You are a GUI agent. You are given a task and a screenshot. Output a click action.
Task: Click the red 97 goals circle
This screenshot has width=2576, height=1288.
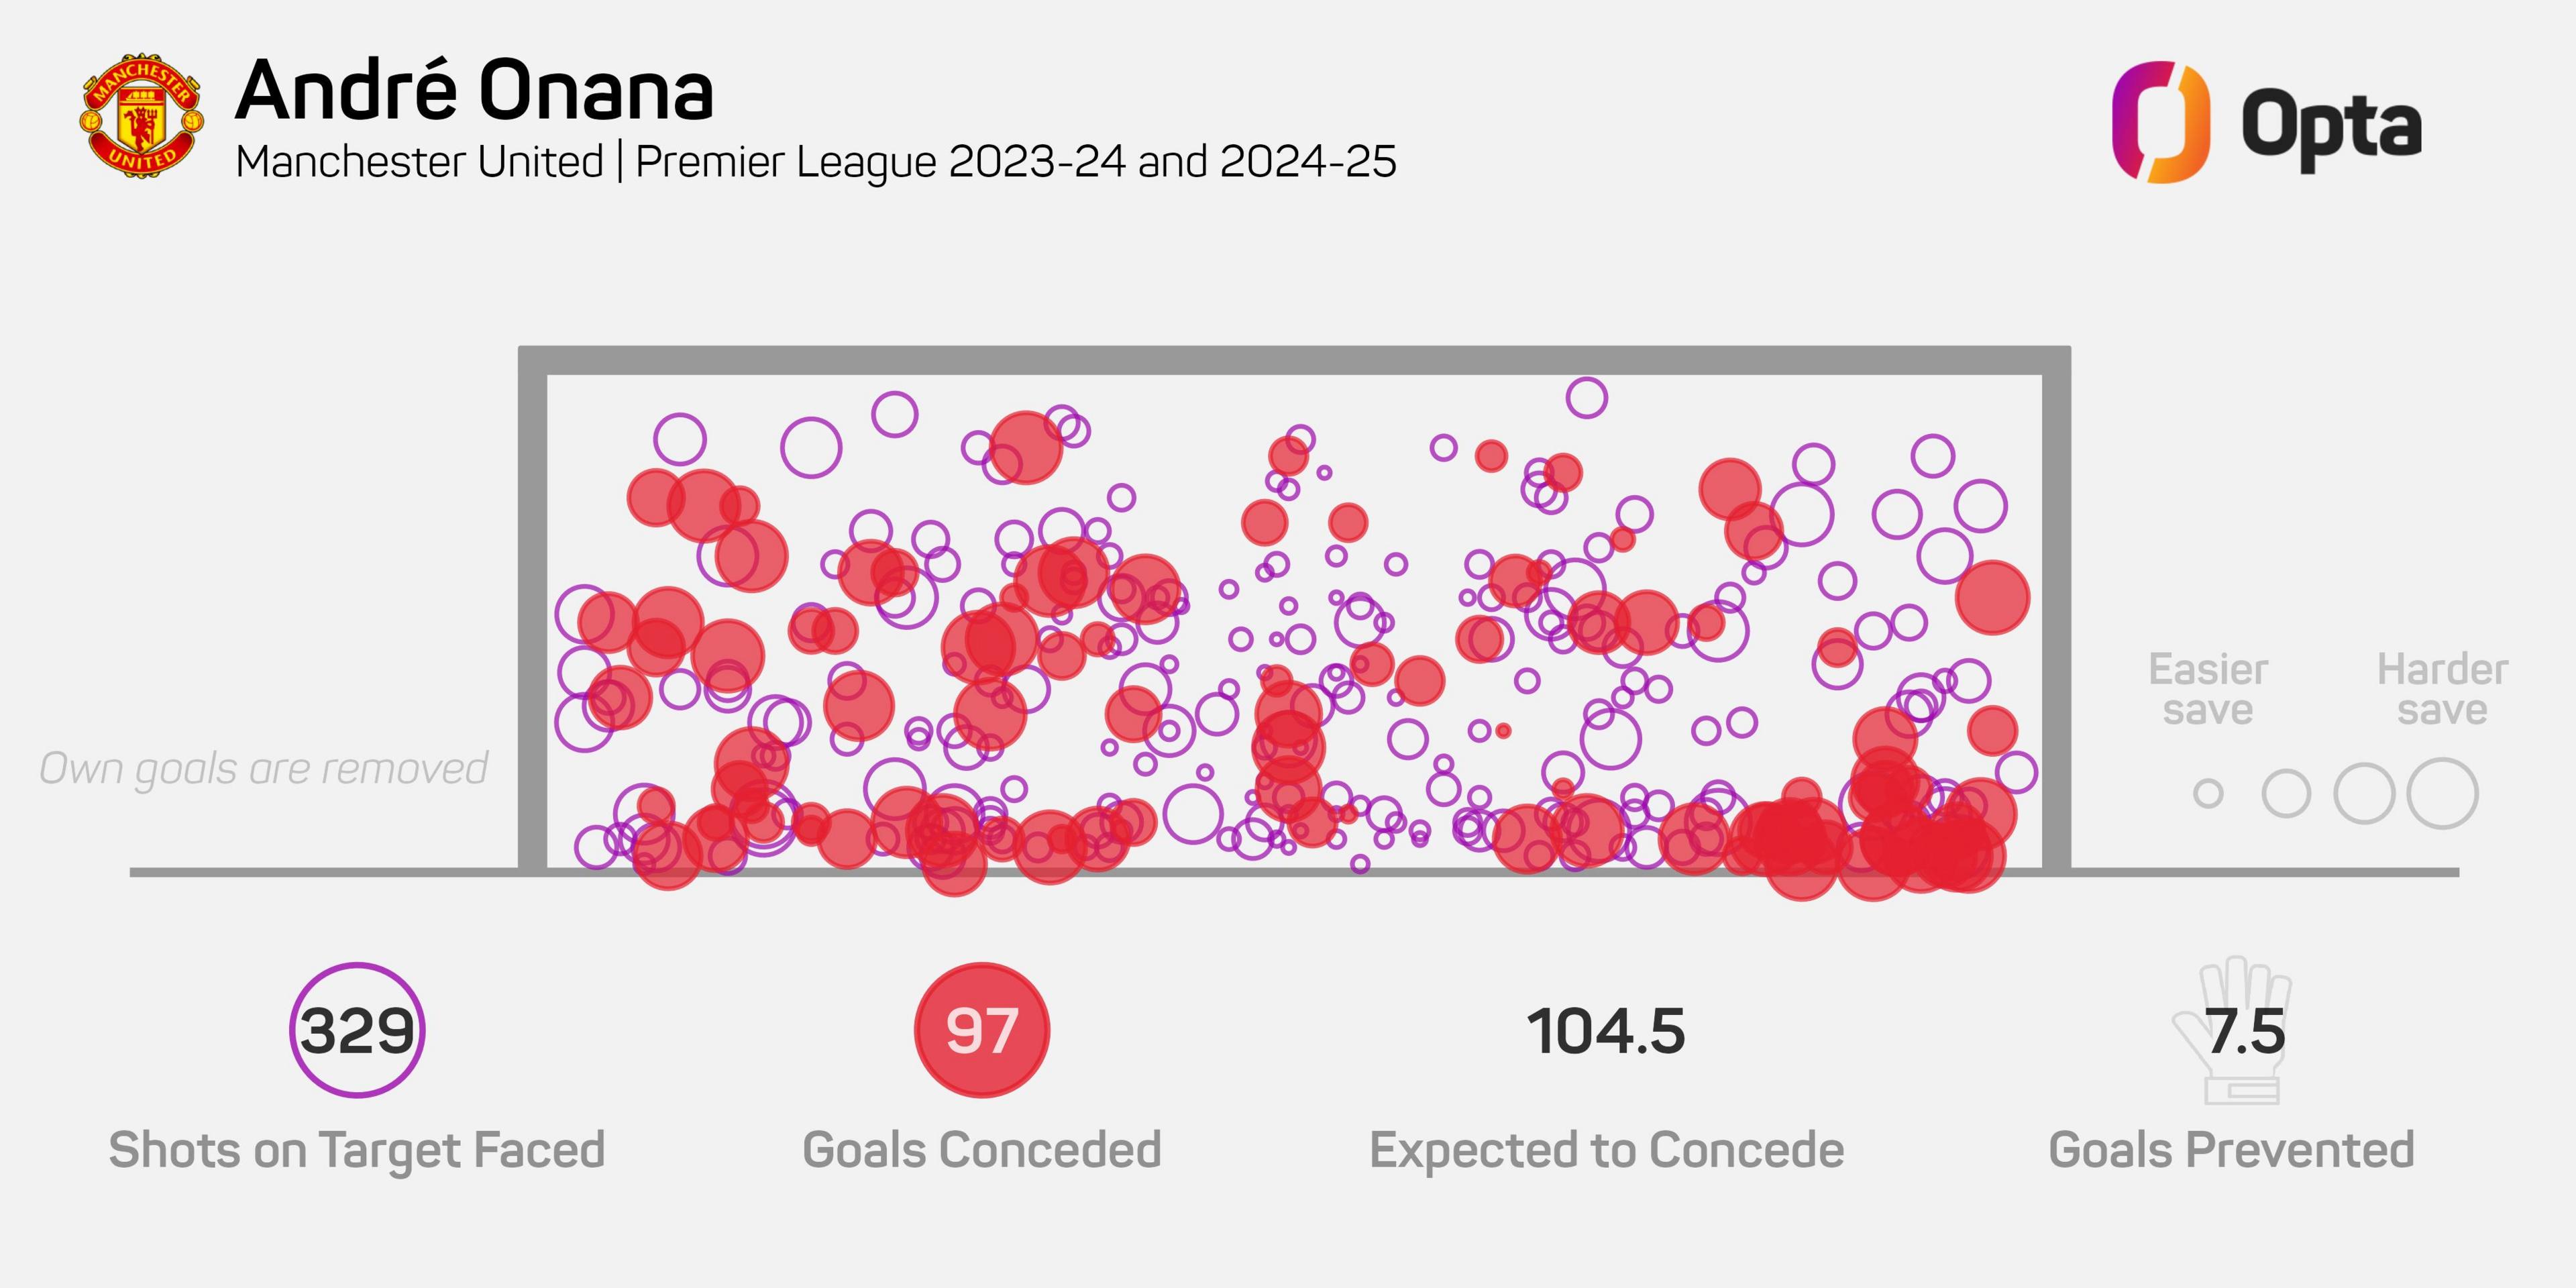(982, 1030)
